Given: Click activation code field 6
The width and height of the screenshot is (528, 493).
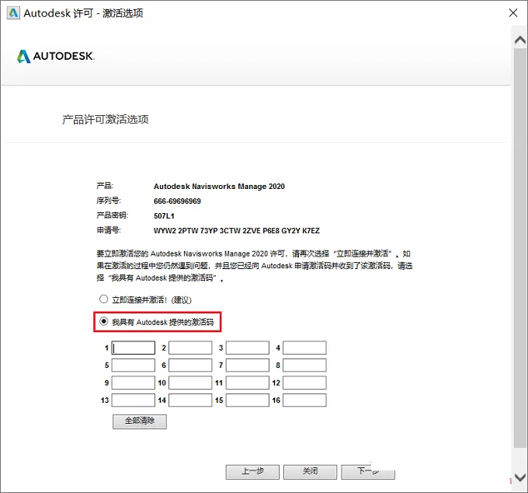Looking at the screenshot, I should pos(190,365).
